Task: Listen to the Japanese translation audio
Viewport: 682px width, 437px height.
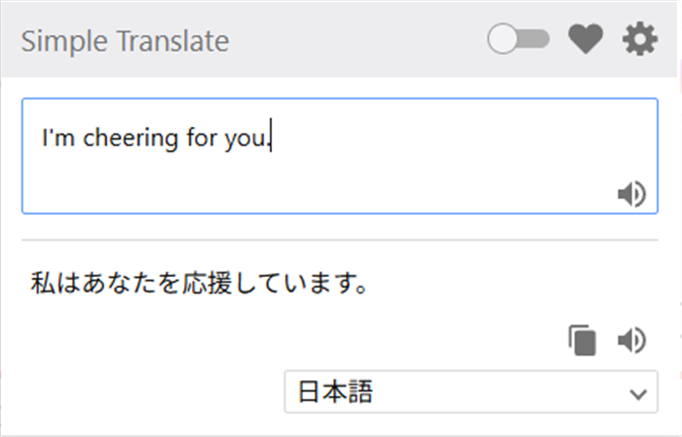Action: coord(631,339)
